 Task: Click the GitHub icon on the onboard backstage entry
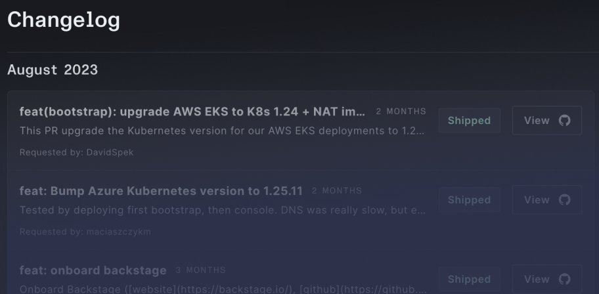(x=565, y=279)
